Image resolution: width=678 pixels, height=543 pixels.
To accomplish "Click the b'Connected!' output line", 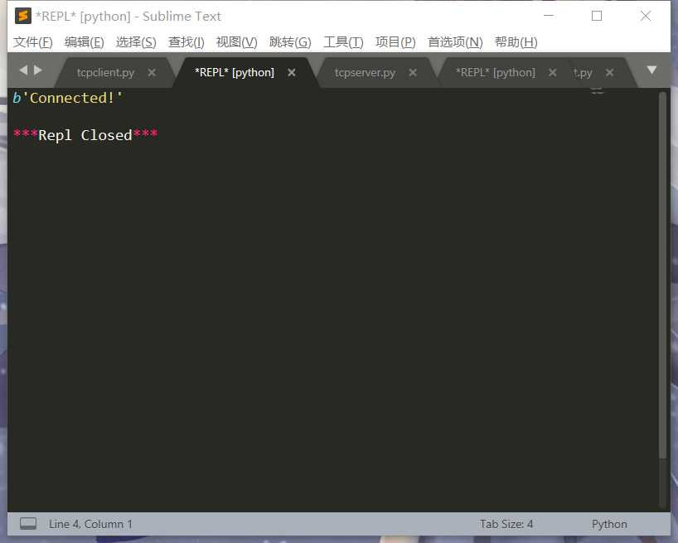I will pos(67,98).
